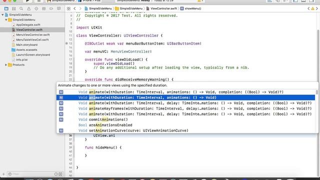Switch to the Version editor

(x=285, y=1)
